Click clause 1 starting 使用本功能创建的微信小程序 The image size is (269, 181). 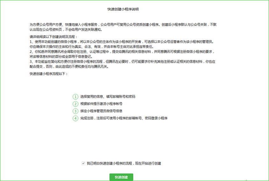[121, 42]
